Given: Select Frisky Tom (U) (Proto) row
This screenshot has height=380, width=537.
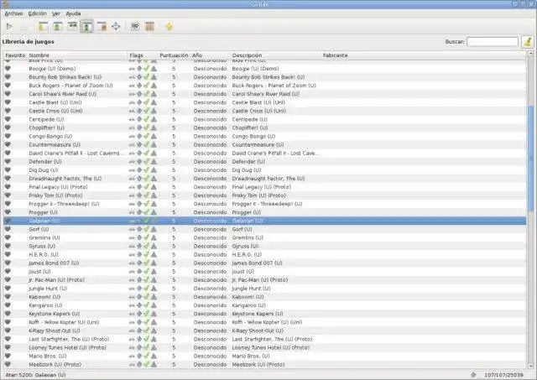Looking at the screenshot, I should pos(265,195).
